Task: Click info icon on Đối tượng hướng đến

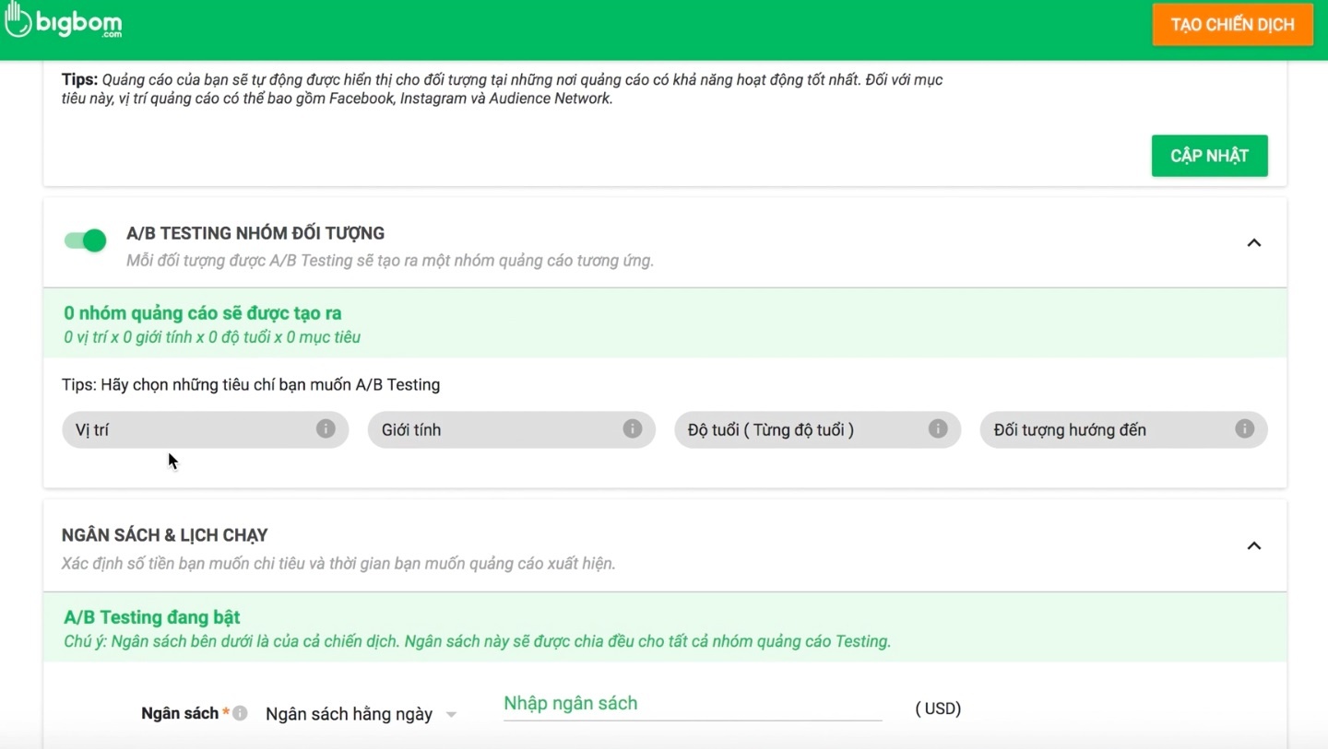Action: click(x=1244, y=428)
